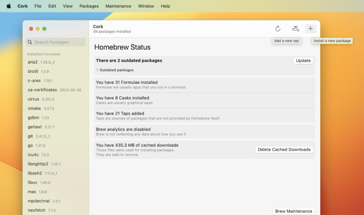This screenshot has height=215, width=364.
Task: Select ca-certificates in the sidebar
Action: [42, 90]
